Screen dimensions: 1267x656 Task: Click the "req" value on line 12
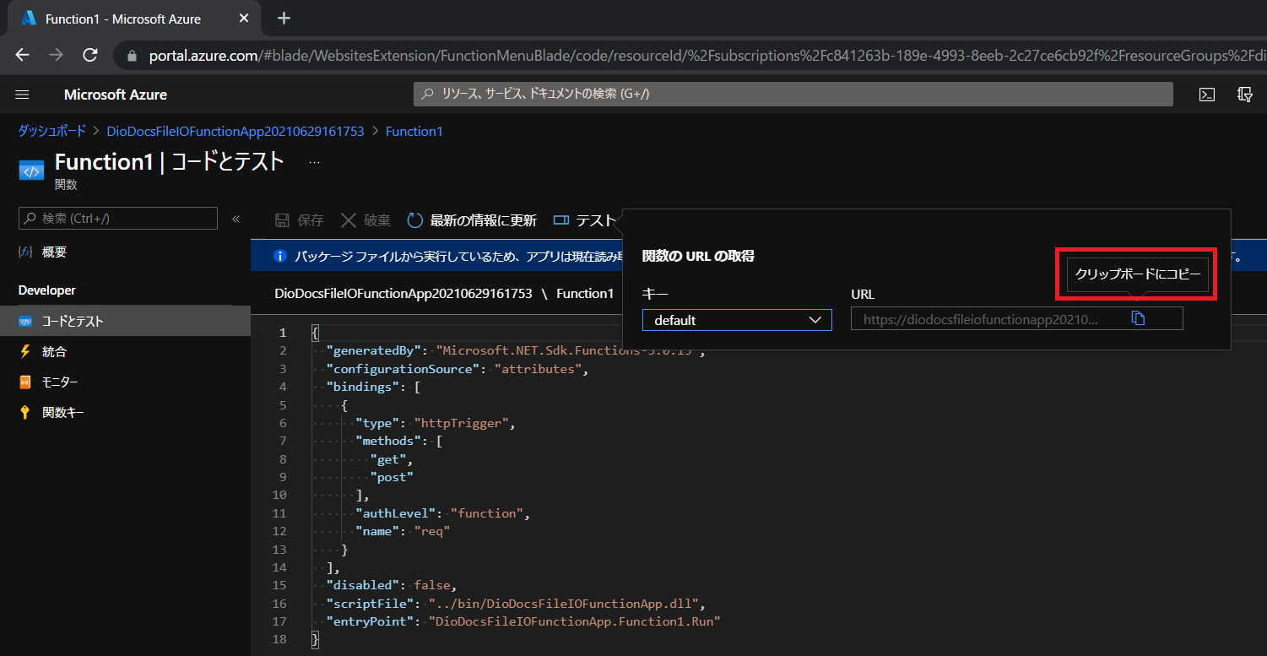point(432,531)
